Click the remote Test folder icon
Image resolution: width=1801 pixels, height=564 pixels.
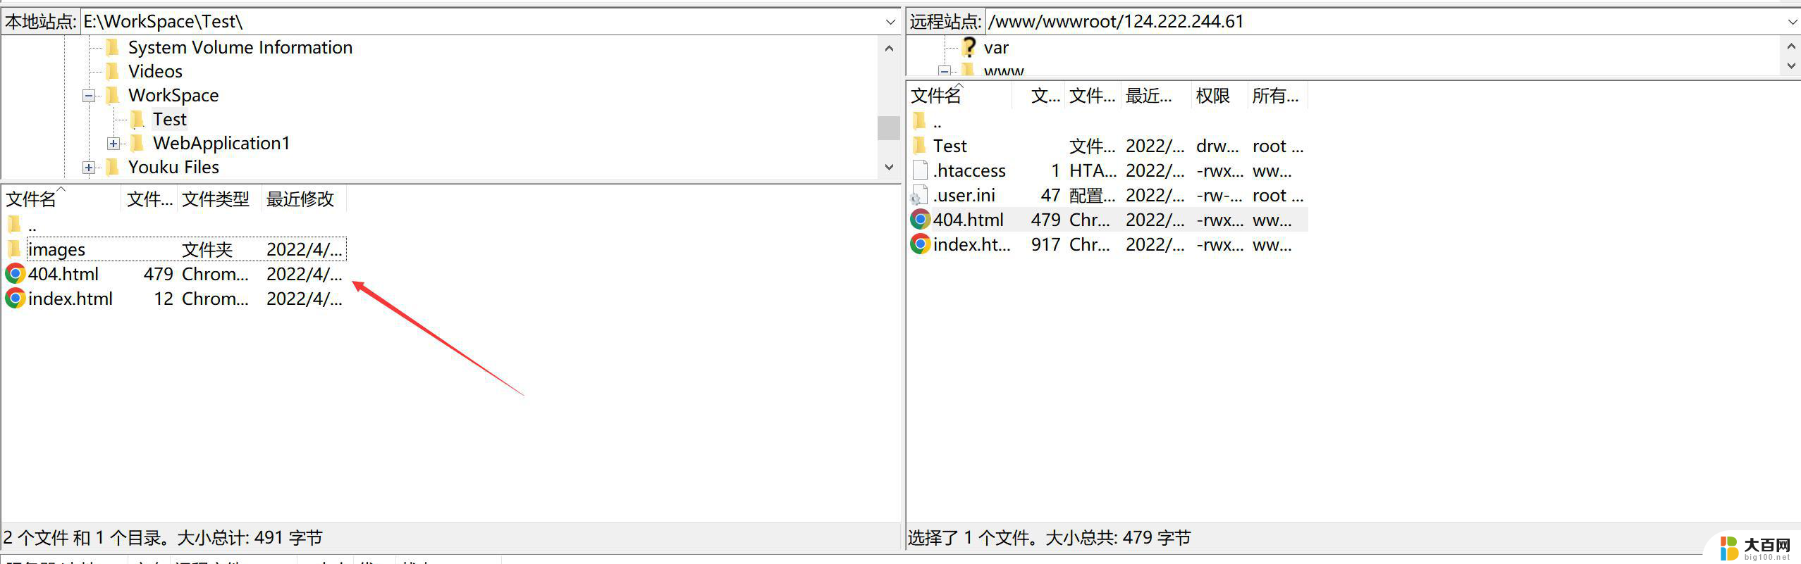click(x=918, y=146)
